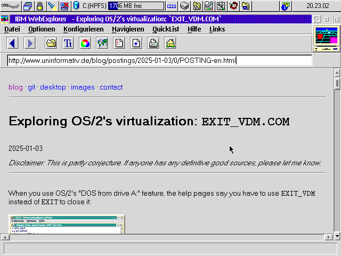This screenshot has width=341, height=256.
Task: Open the window list icon in WarpCenter
Action: pyautogui.click(x=28, y=6)
